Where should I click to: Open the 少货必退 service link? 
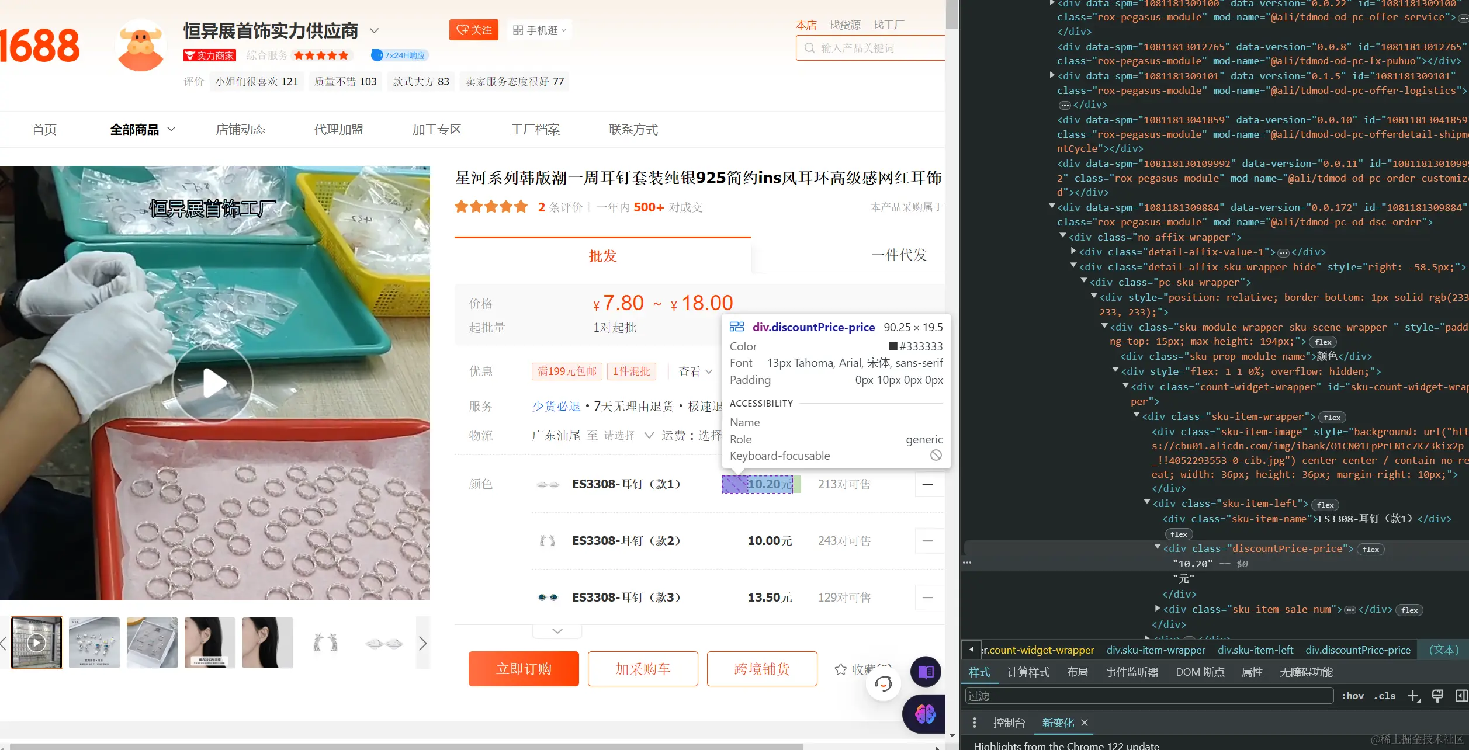[x=556, y=407]
